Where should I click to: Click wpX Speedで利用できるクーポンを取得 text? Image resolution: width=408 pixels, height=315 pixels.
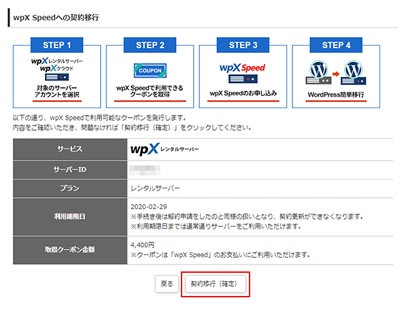pos(150,91)
